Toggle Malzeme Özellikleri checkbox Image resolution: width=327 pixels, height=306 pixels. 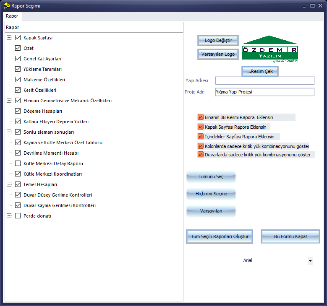[x=18, y=80]
